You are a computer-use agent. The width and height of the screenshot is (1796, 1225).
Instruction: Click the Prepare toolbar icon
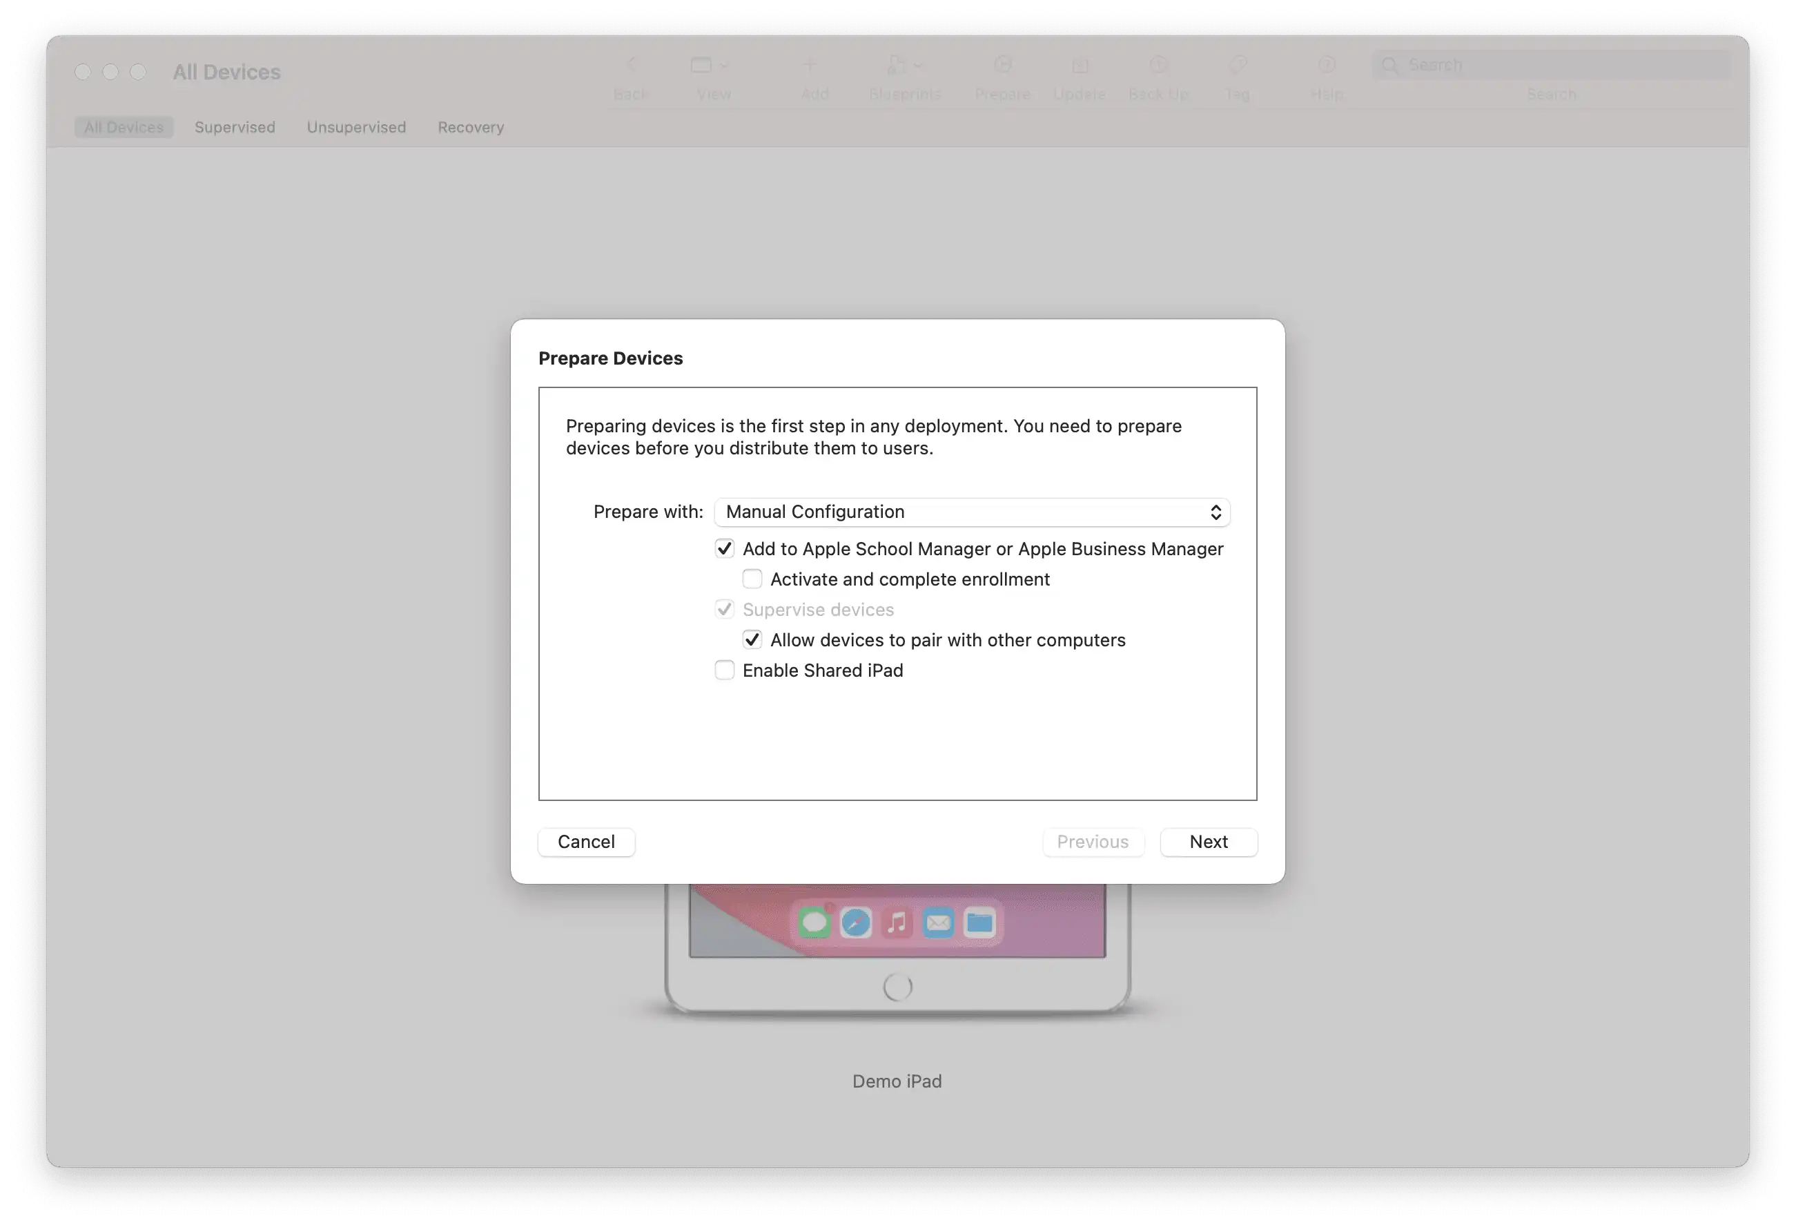1002,66
